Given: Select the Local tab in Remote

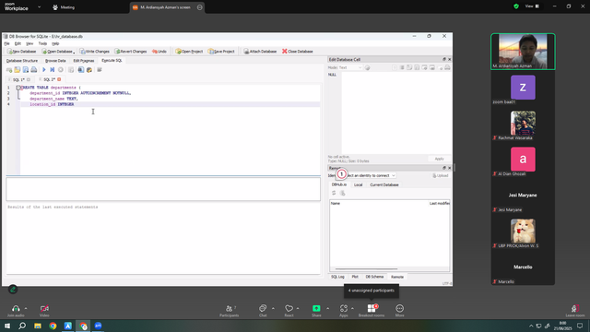Looking at the screenshot, I should click(x=359, y=184).
